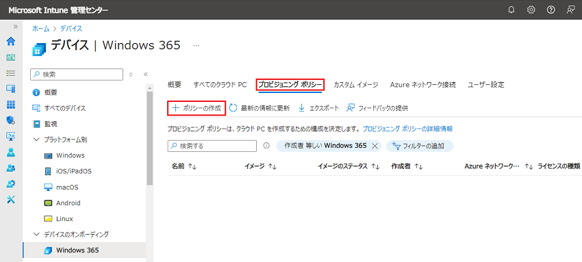Open All services list icon in rail
Viewport: 582px width, 262px height.
click(x=11, y=73)
